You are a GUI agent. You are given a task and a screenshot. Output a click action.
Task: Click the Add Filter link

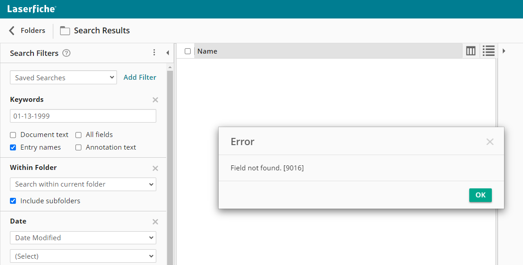(x=140, y=77)
